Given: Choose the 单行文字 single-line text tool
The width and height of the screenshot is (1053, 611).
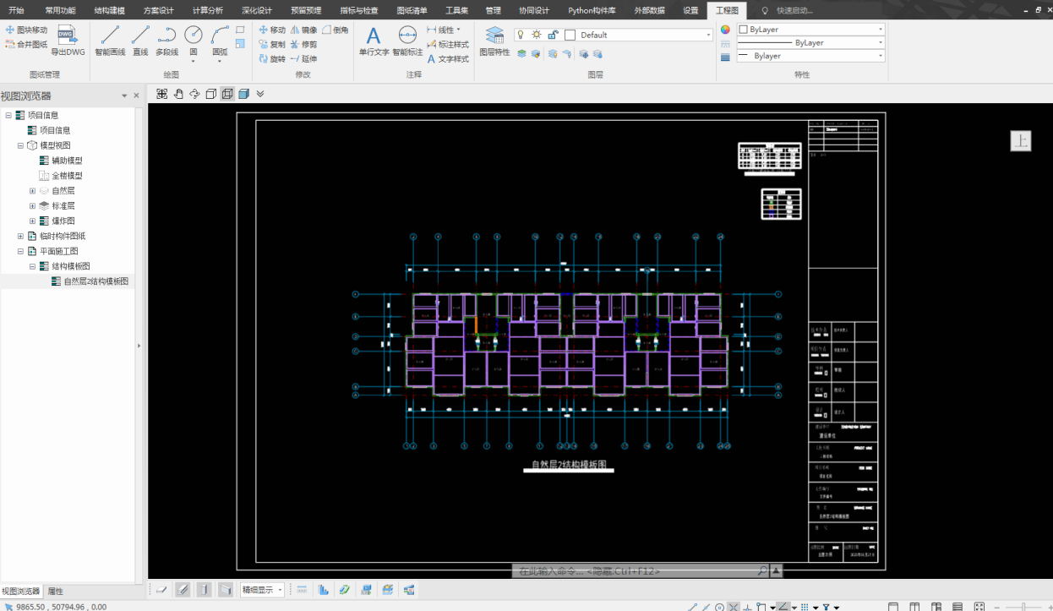Looking at the screenshot, I should pos(374,40).
